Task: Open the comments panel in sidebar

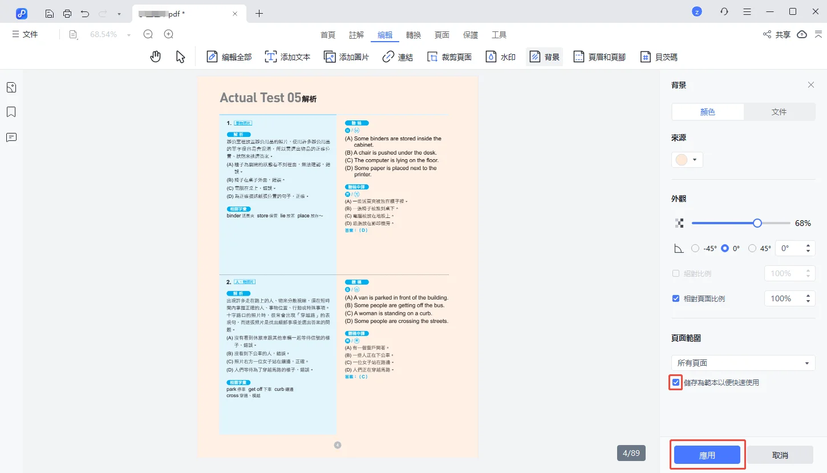Action: (x=11, y=137)
